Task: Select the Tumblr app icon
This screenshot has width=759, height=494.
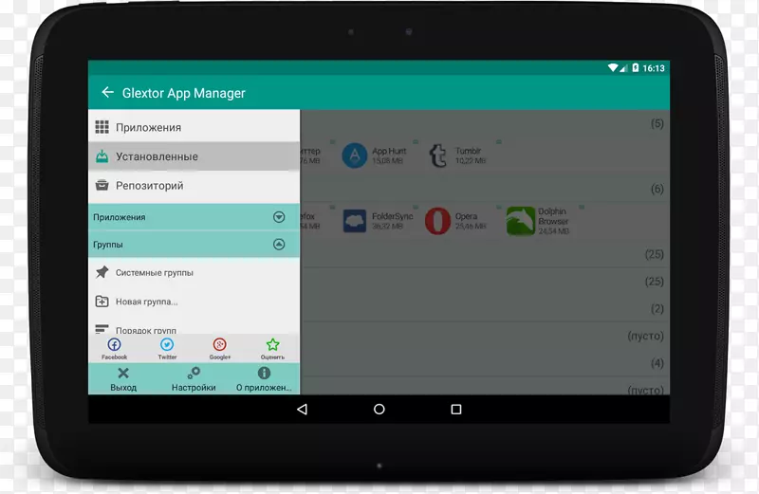Action: click(438, 156)
